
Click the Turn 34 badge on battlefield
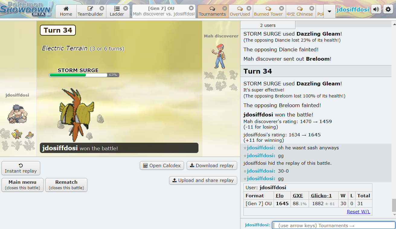[58, 30]
